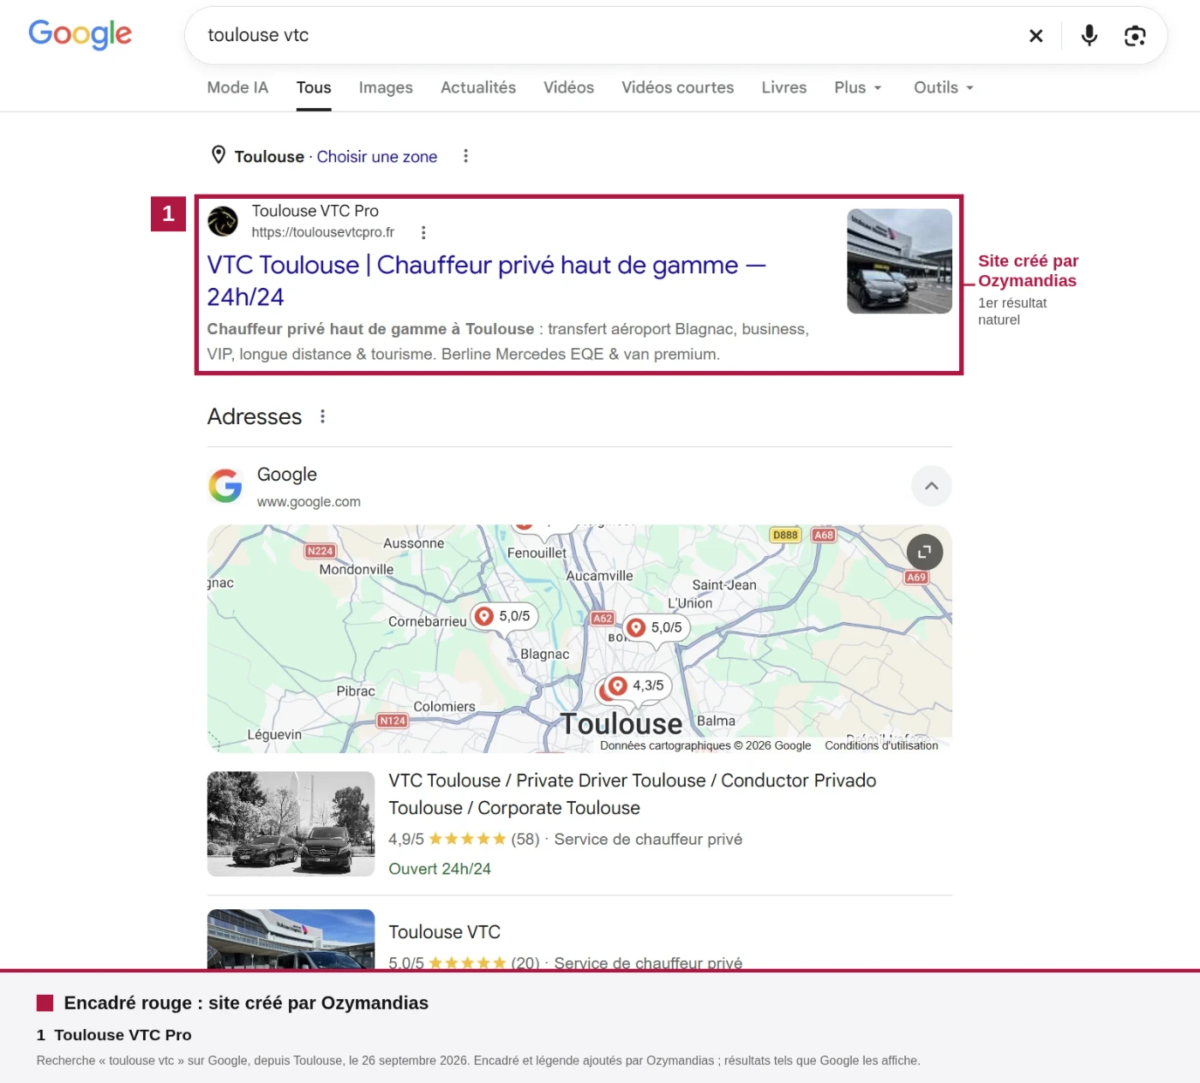The height and width of the screenshot is (1083, 1200).
Task: Open the black-and-white cars thumbnail of VTC Toulouse listing
Action: 291,823
